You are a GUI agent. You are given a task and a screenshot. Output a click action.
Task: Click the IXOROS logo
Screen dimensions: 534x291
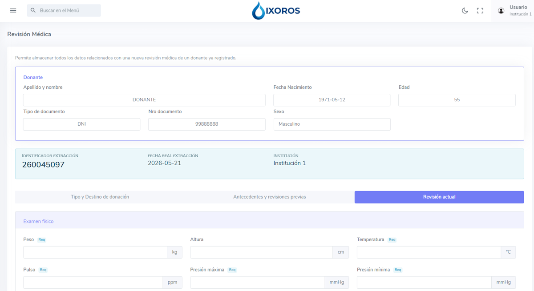276,11
